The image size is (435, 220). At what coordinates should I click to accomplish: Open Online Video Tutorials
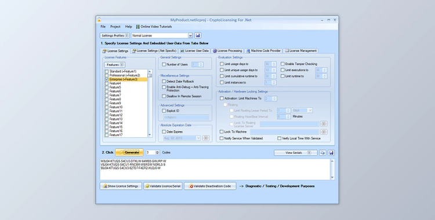click(154, 27)
